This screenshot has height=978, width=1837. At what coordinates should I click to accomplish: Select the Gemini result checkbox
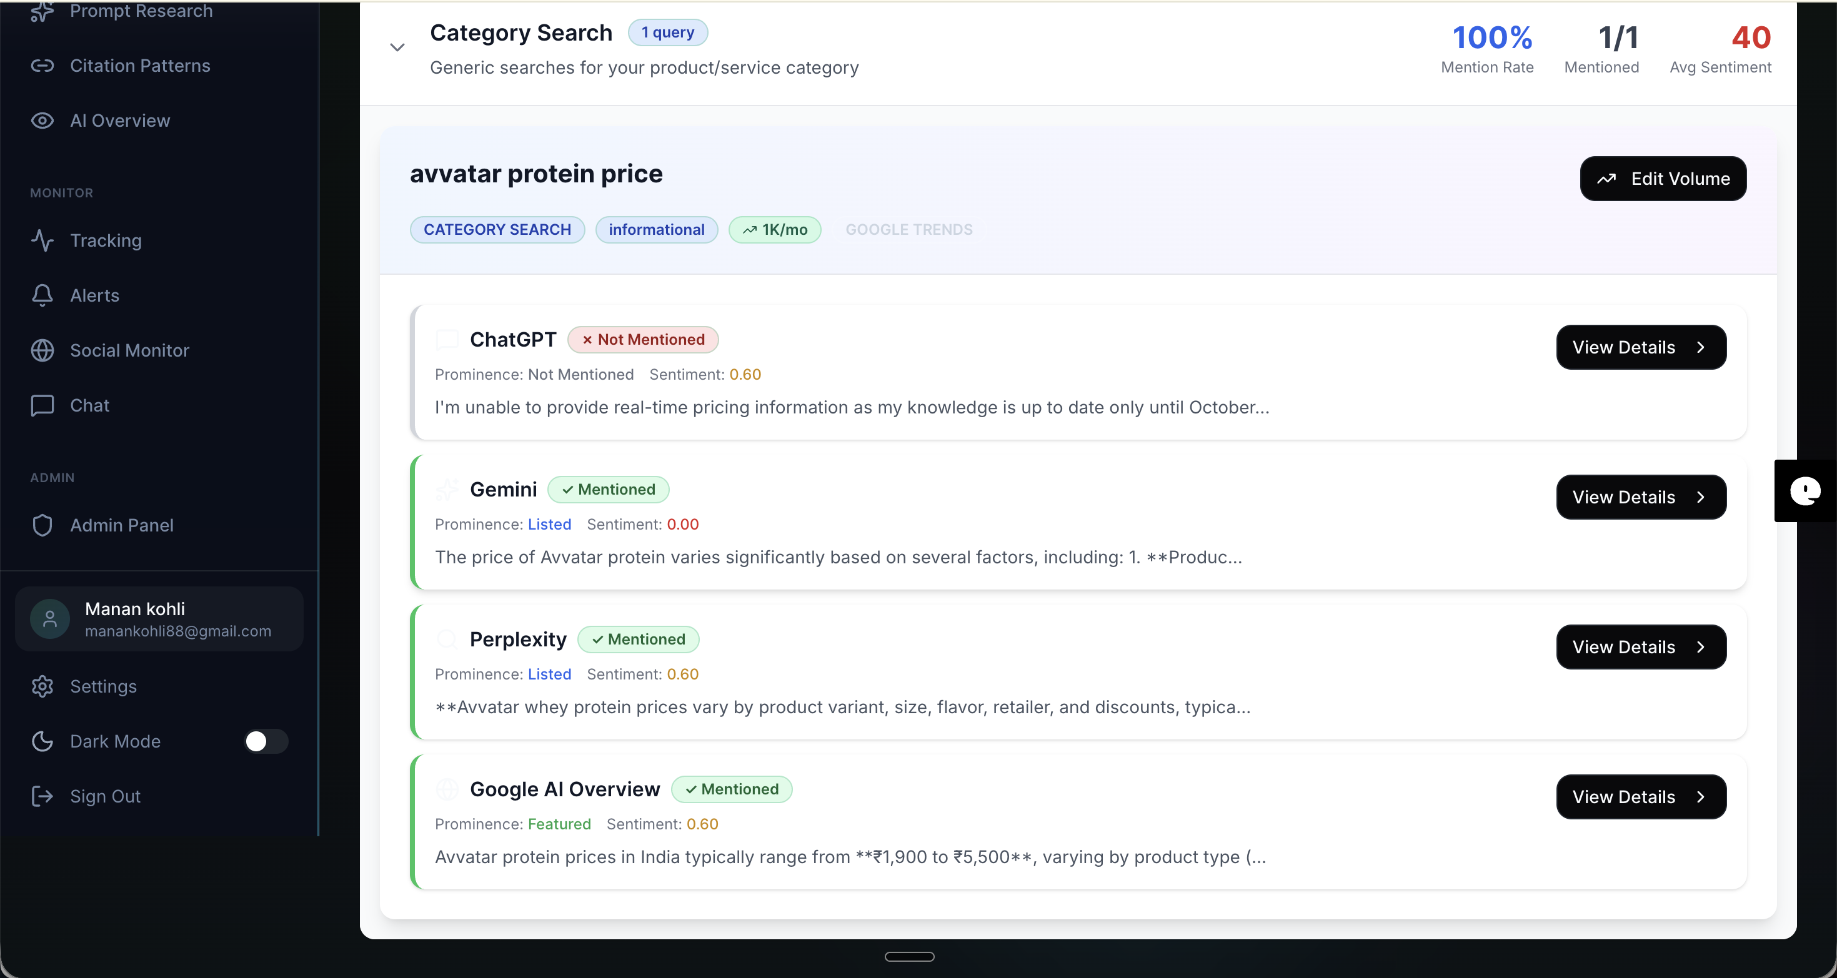pos(448,489)
